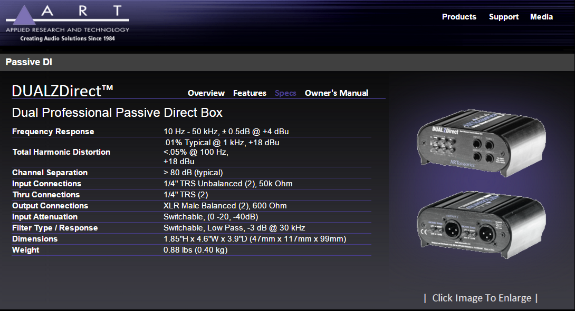Enlarge the DUALZDirect rear XLR panel image
The image size is (575, 311).
[x=482, y=225]
